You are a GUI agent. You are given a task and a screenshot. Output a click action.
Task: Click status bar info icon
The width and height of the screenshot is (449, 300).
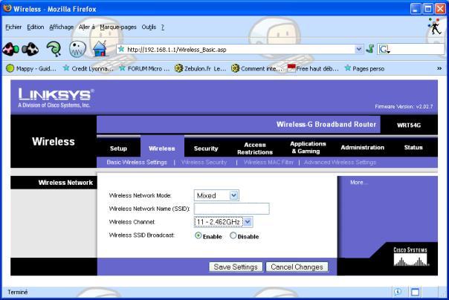(398, 292)
